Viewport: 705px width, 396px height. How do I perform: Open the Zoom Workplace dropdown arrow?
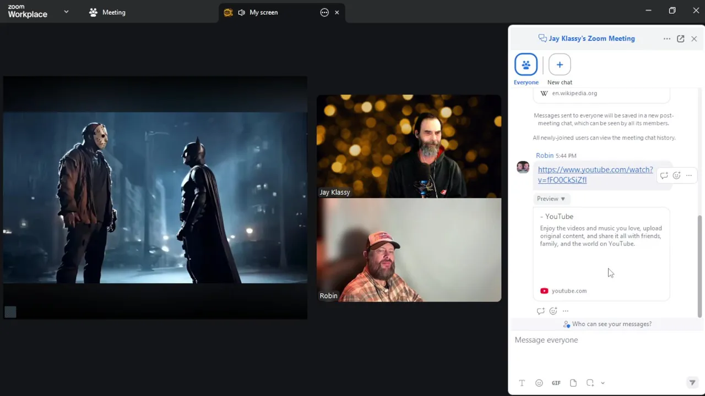click(66, 12)
